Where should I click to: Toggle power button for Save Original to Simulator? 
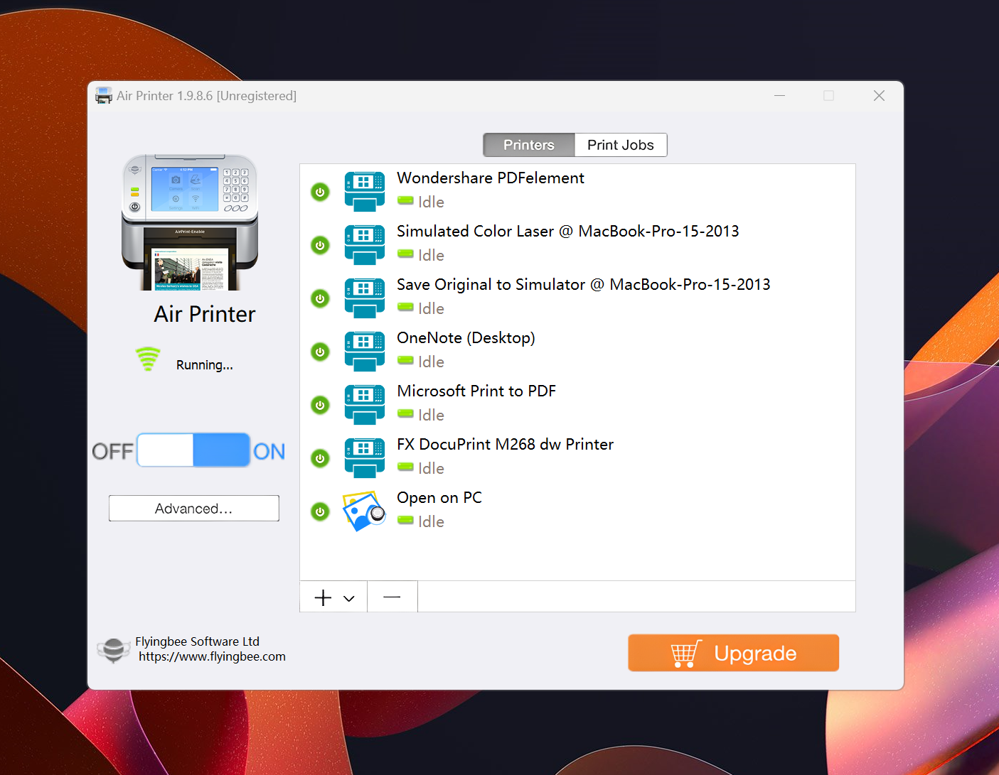pos(320,298)
